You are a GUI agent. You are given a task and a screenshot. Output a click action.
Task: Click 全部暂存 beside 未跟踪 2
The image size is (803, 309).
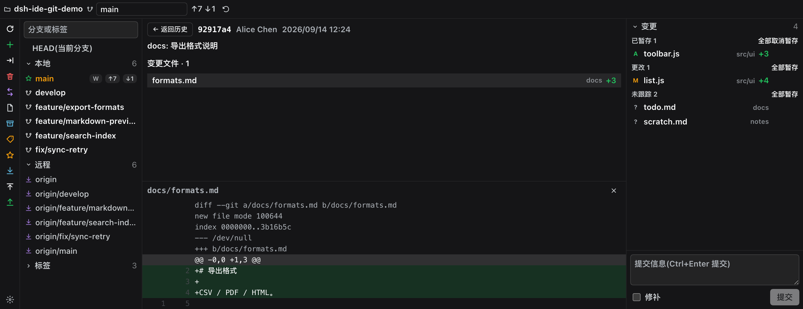point(785,94)
